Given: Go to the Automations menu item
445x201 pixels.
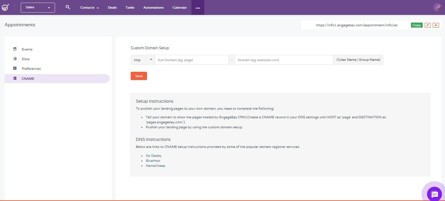Looking at the screenshot, I should (x=153, y=7).
